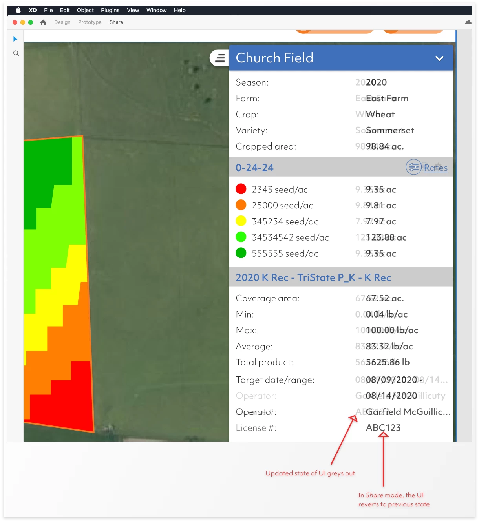Screen dimensions: 479x522
Task: Click the Crop value Wheat
Action: point(380,115)
